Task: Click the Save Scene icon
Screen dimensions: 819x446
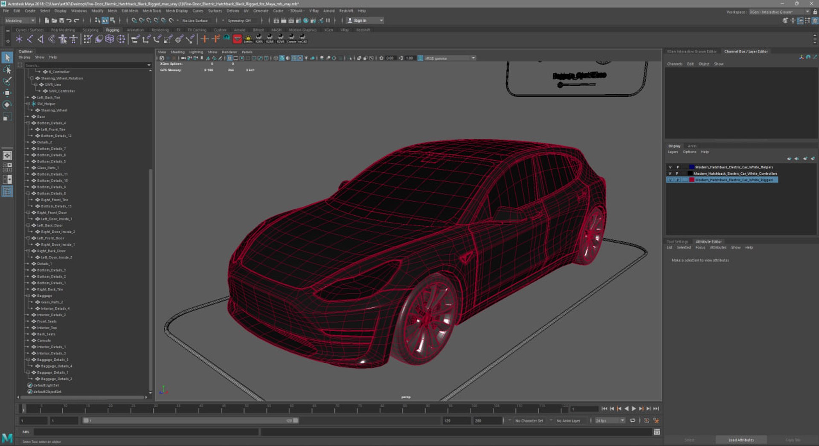Action: tap(61, 20)
